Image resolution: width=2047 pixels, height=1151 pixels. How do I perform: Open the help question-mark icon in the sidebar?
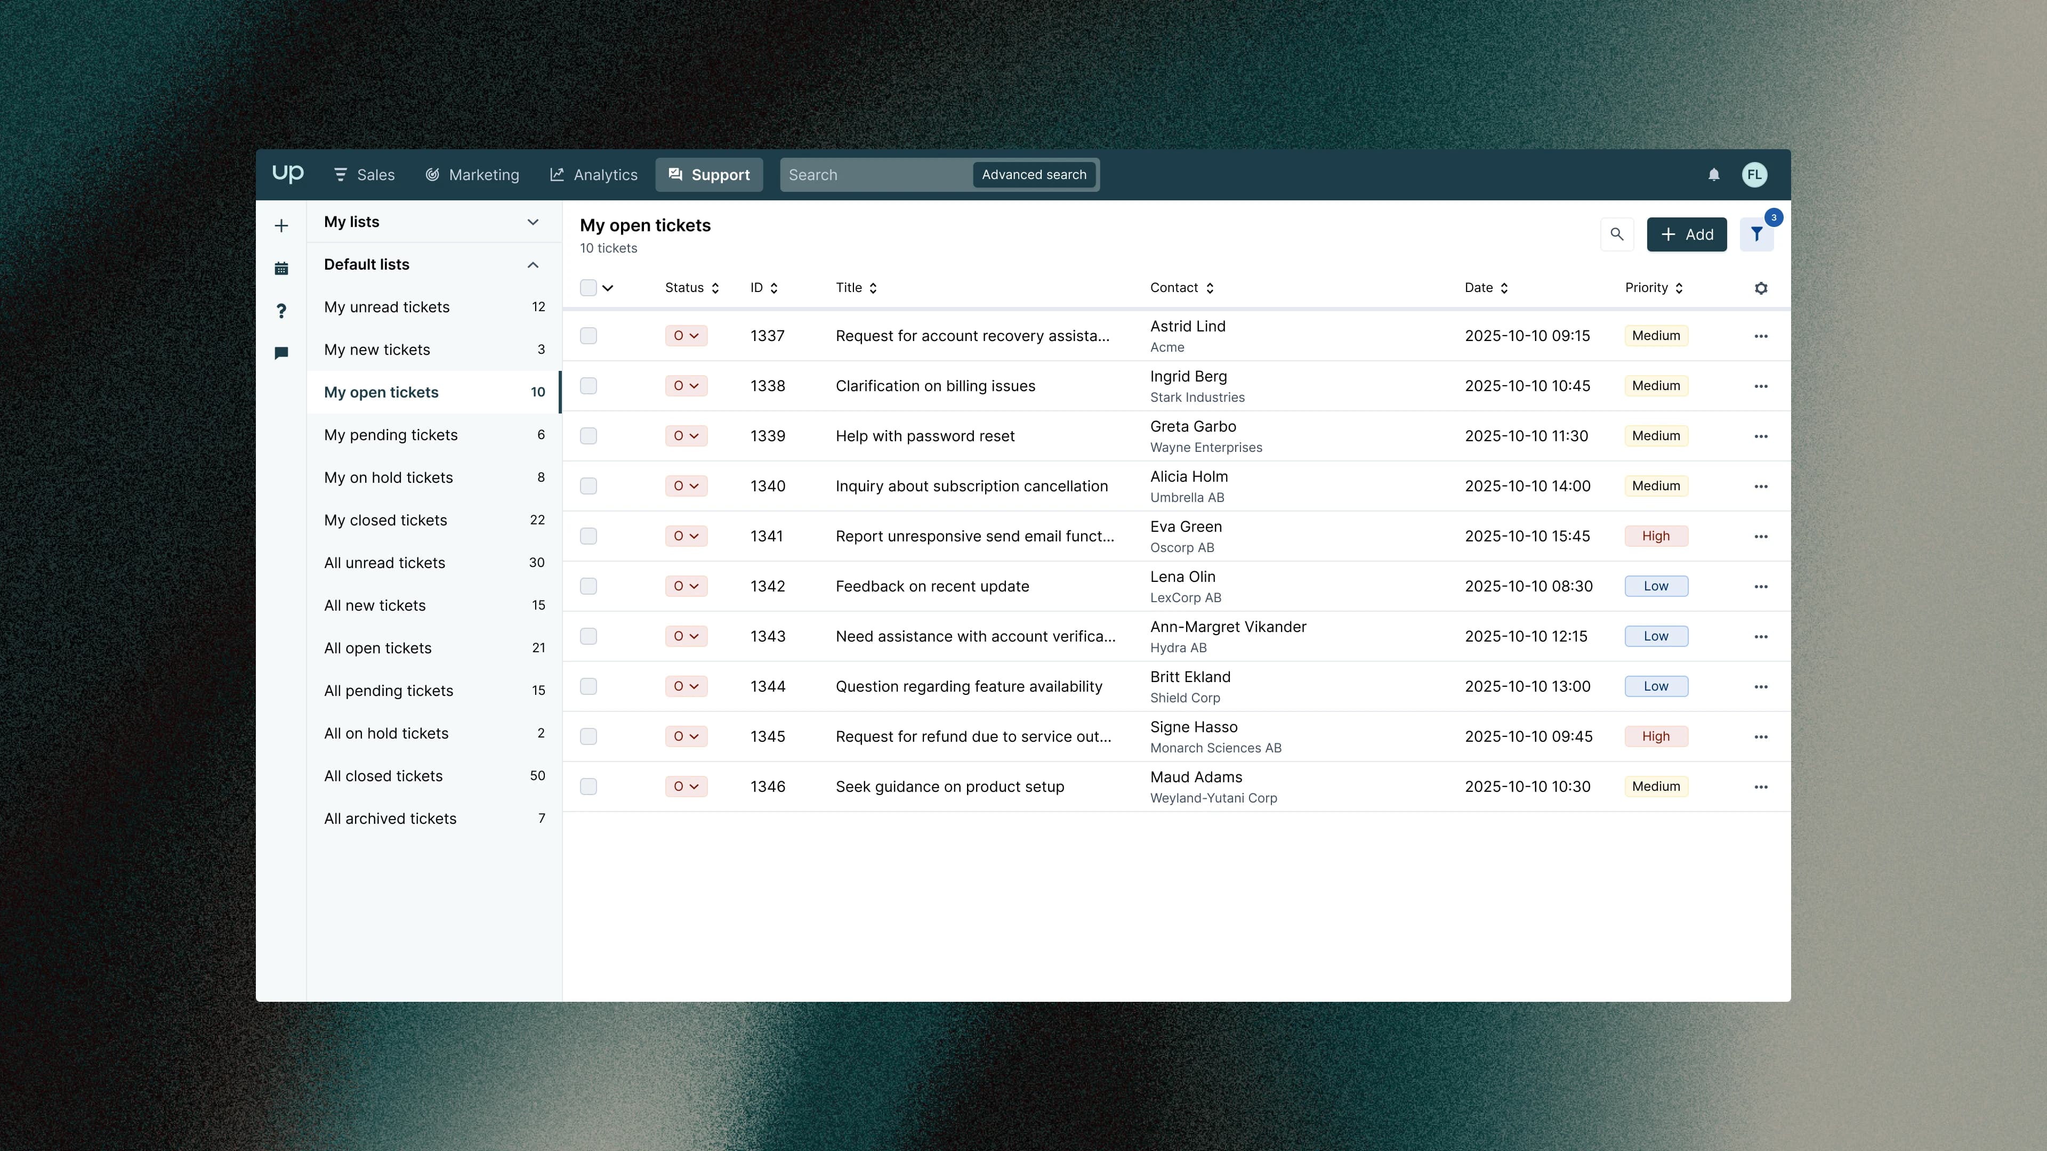coord(282,311)
